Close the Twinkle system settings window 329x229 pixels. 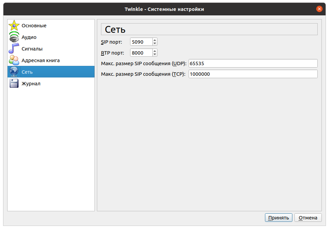click(x=319, y=9)
